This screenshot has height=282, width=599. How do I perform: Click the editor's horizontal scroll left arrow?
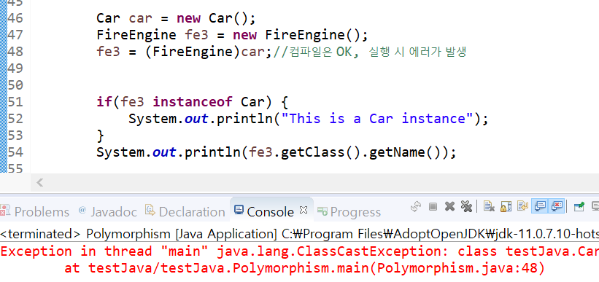(39, 182)
